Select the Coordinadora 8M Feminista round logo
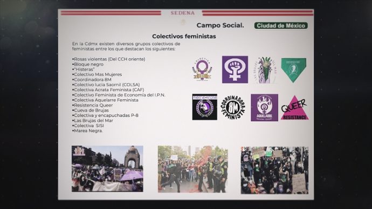The image size is (372, 209). 233,107
